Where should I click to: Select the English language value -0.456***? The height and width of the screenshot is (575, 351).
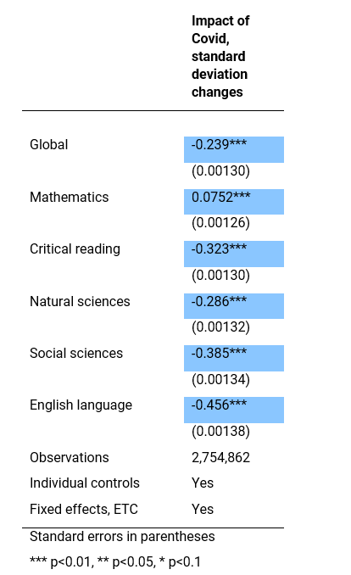point(219,405)
